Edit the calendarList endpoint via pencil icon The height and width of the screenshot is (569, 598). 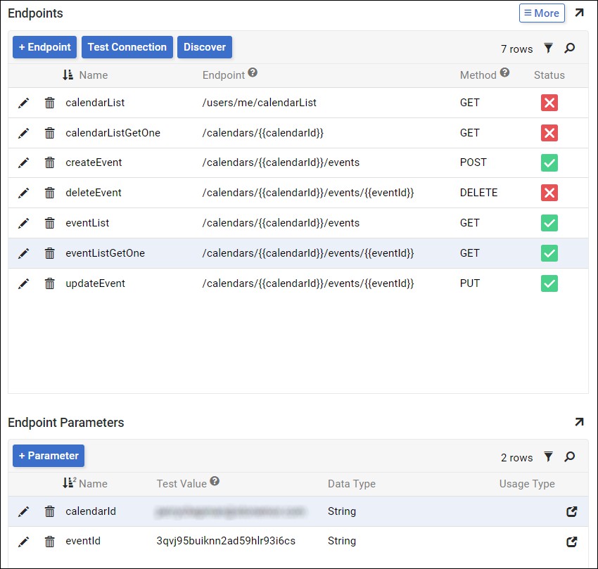click(23, 103)
